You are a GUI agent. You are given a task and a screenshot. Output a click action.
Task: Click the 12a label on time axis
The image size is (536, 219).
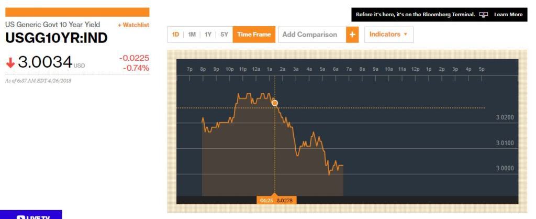256,69
